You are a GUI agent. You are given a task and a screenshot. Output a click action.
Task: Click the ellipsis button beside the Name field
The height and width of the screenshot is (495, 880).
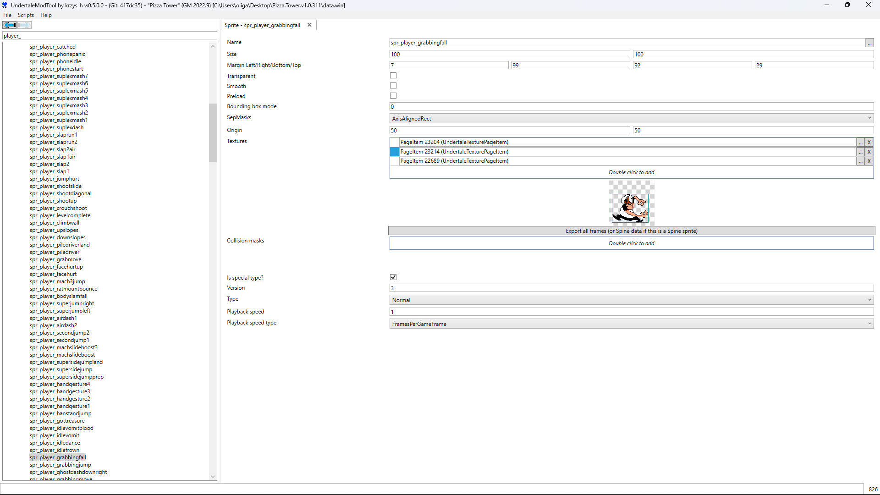(x=869, y=43)
